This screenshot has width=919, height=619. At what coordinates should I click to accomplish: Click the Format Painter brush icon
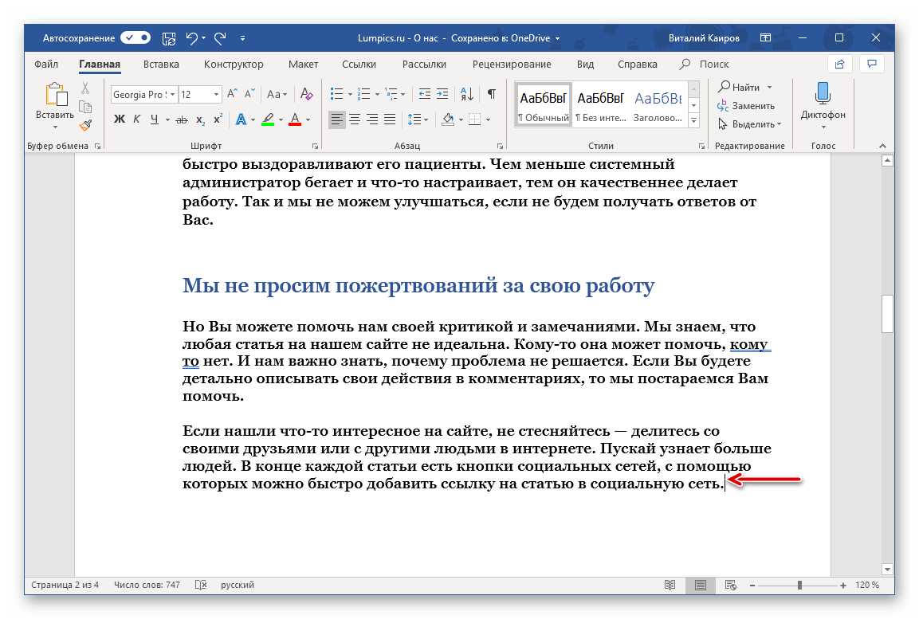click(x=85, y=124)
